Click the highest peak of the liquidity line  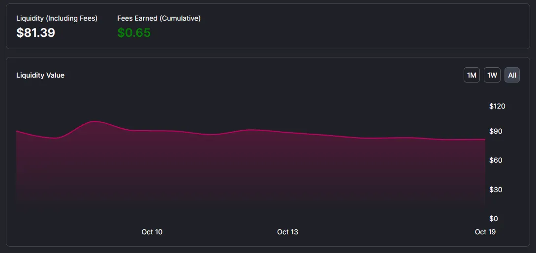95,121
